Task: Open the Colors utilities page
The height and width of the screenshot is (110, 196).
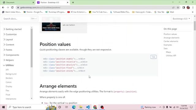Action: [x=9, y=82]
